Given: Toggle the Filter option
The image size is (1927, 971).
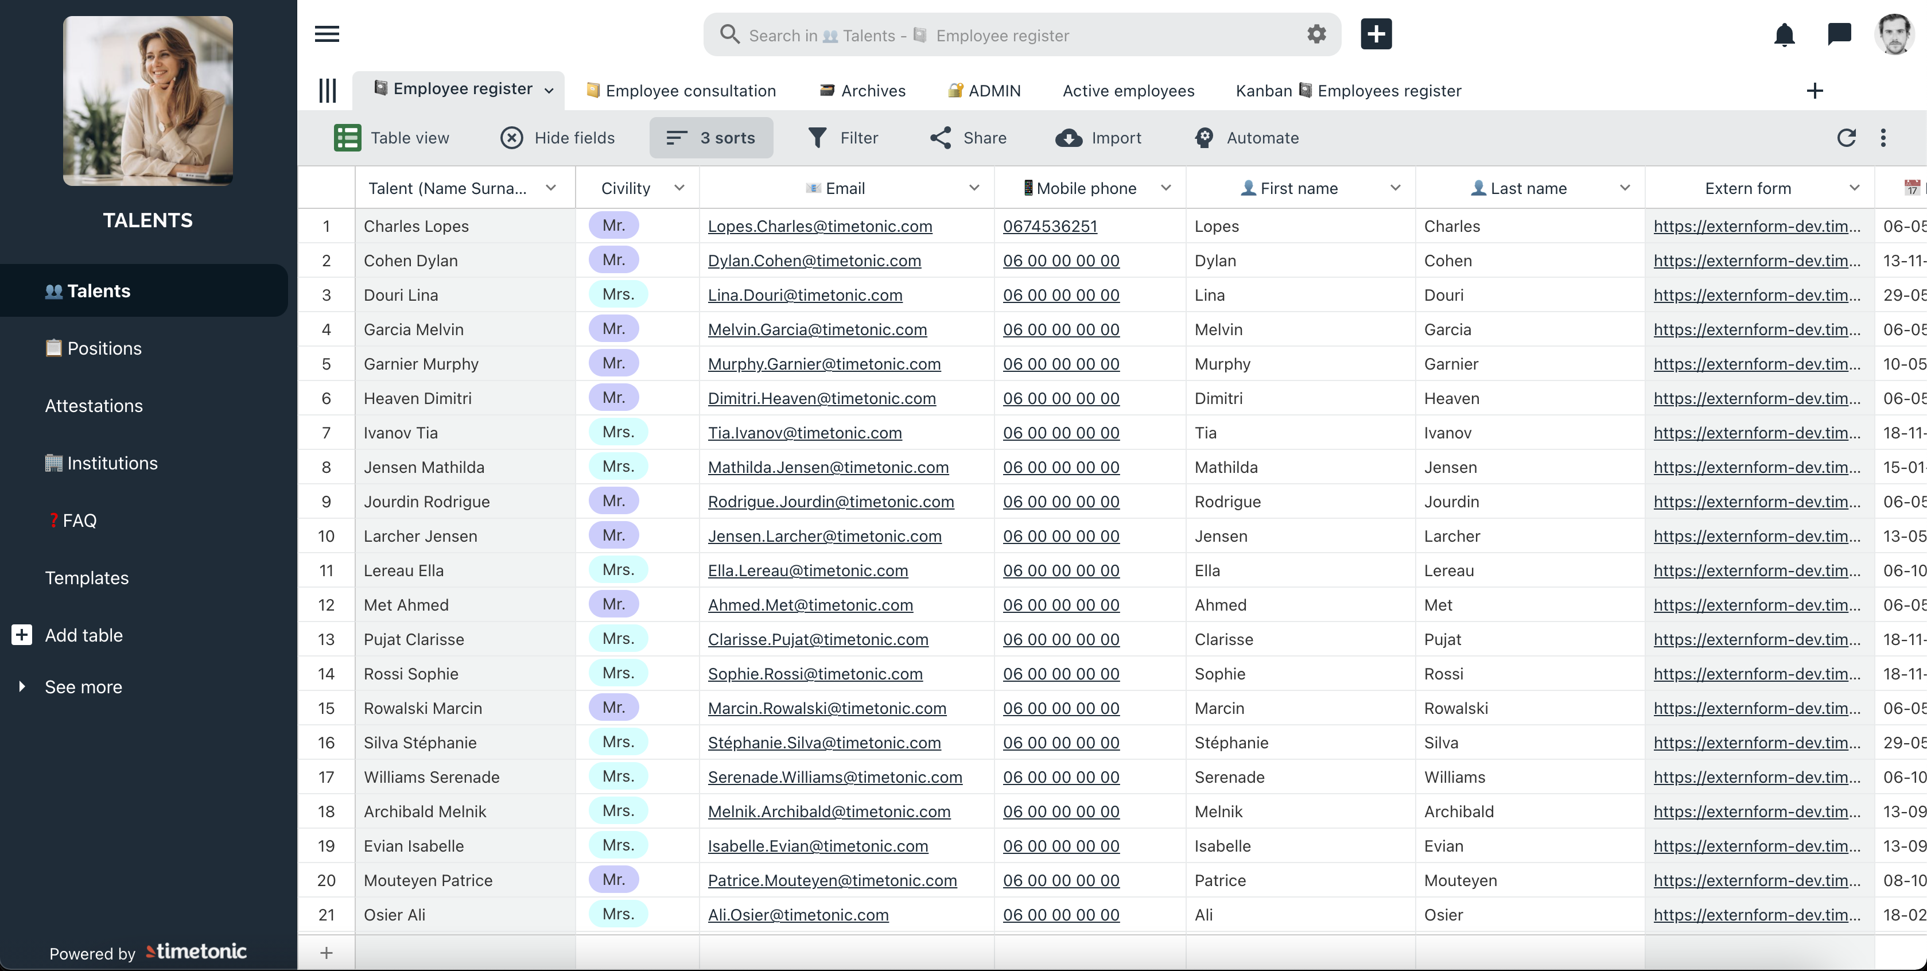Looking at the screenshot, I should (x=842, y=138).
